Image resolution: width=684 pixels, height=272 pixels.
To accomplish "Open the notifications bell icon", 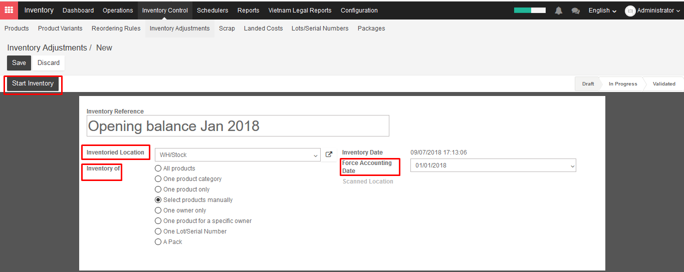I will [559, 10].
